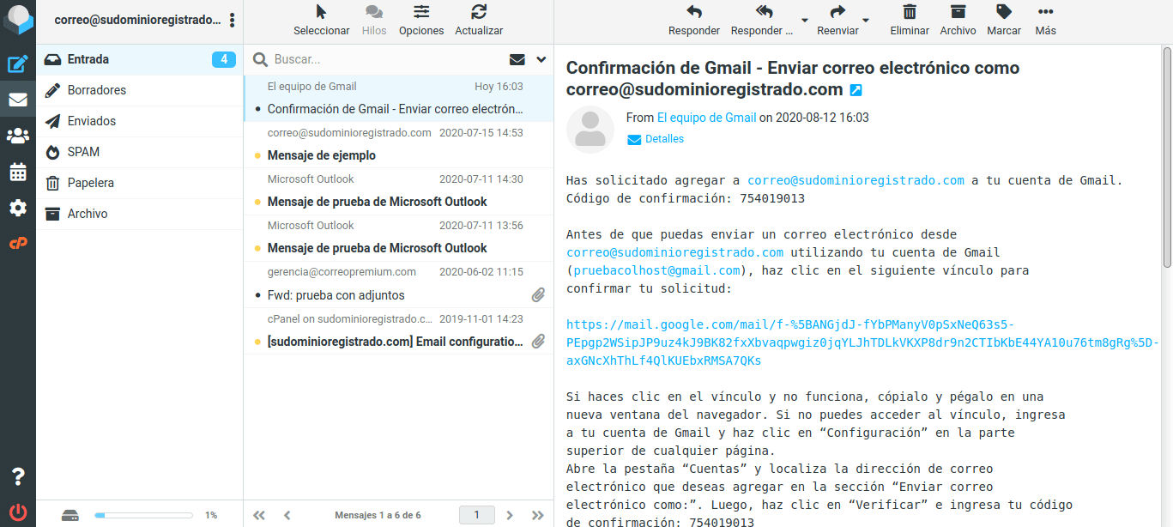This screenshot has width=1173, height=527.
Task: Click the unread count badge on Entrada
Action: [x=224, y=59]
